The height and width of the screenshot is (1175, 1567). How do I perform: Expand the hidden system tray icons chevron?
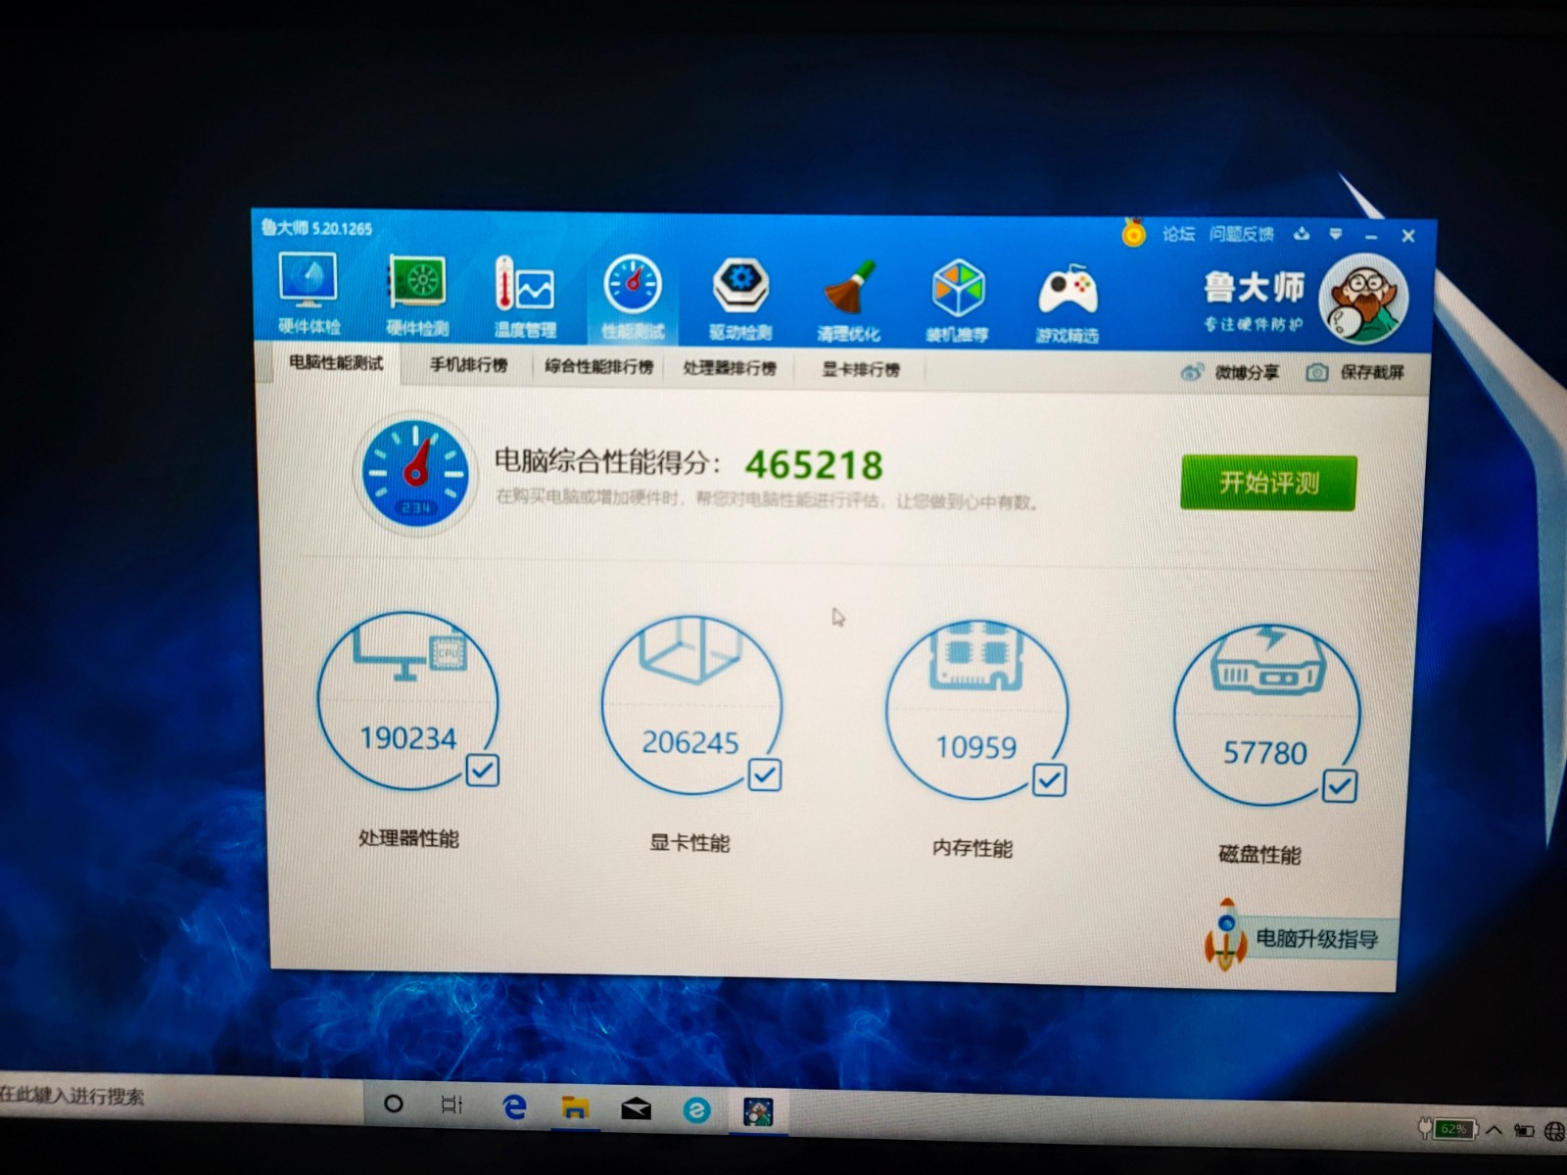[1495, 1130]
